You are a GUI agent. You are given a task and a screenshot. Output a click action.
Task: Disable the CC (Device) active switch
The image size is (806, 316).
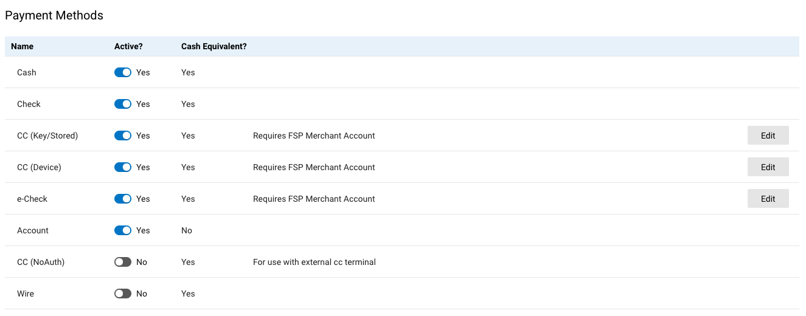123,167
